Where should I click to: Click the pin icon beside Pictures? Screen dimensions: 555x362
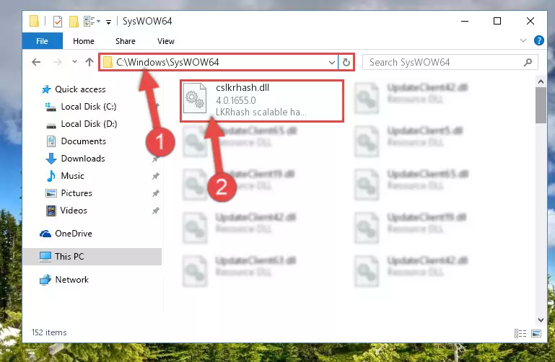click(x=155, y=193)
